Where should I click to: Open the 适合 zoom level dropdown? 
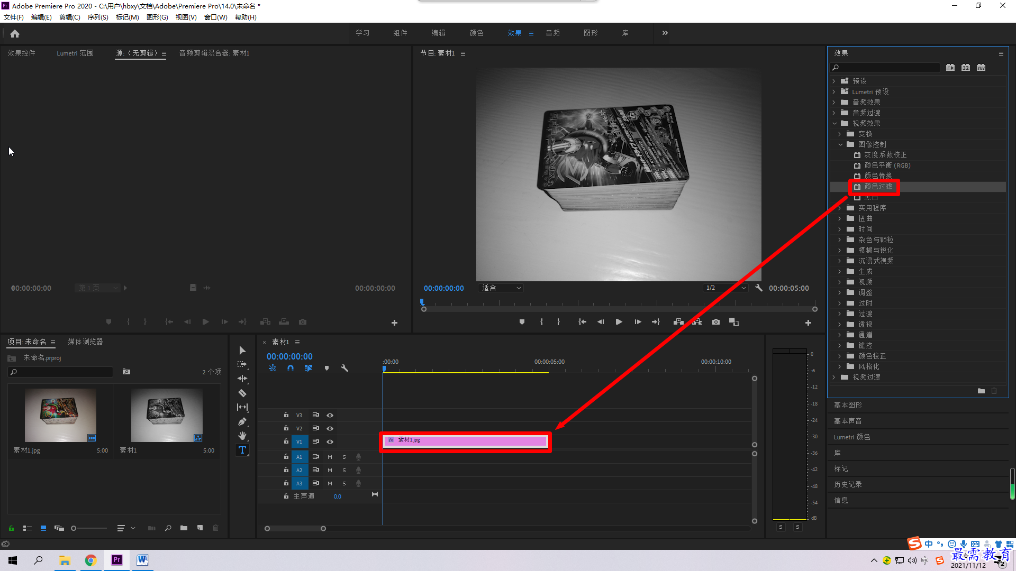point(501,288)
